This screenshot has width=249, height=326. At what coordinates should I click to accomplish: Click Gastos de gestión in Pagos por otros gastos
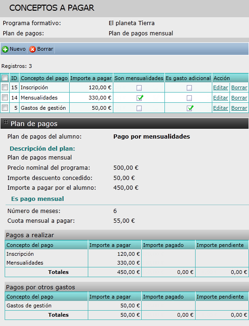tap(29, 306)
